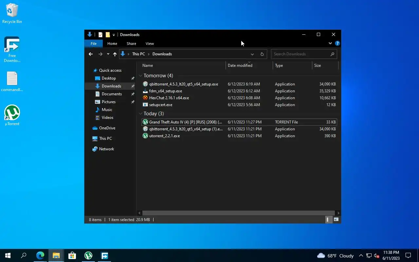Go back with the back arrow
This screenshot has width=419, height=262.
point(91,54)
